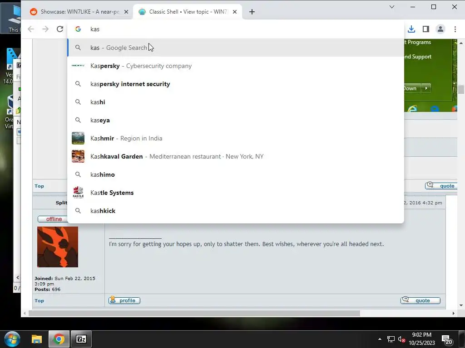Select the 'kashimo' search suggestion
This screenshot has width=465, height=348.
236,174
